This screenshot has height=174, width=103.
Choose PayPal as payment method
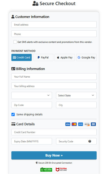43,57
